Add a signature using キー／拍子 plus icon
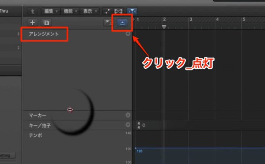265x164 pixels. (128, 125)
